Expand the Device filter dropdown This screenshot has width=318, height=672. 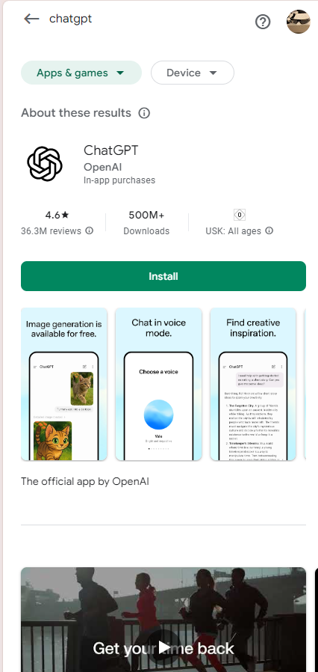193,73
